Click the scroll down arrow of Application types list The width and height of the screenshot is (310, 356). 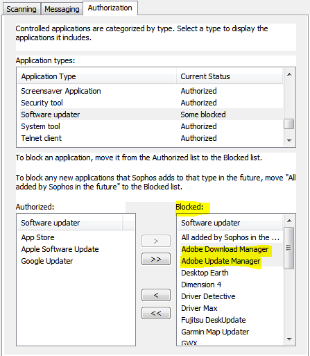click(x=289, y=140)
